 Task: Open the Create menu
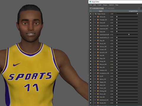(99, 5)
